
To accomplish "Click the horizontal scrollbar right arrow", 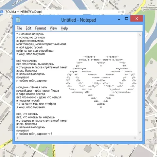I will click(x=135, y=138).
